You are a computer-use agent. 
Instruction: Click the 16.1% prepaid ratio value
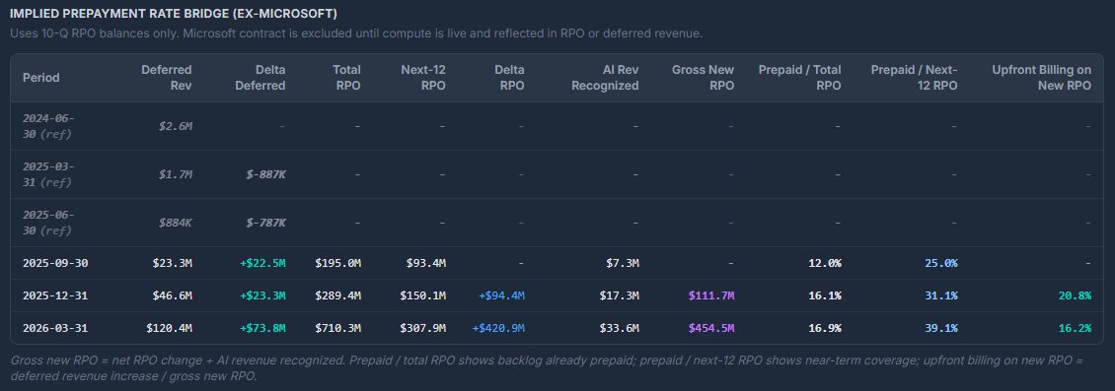[825, 295]
